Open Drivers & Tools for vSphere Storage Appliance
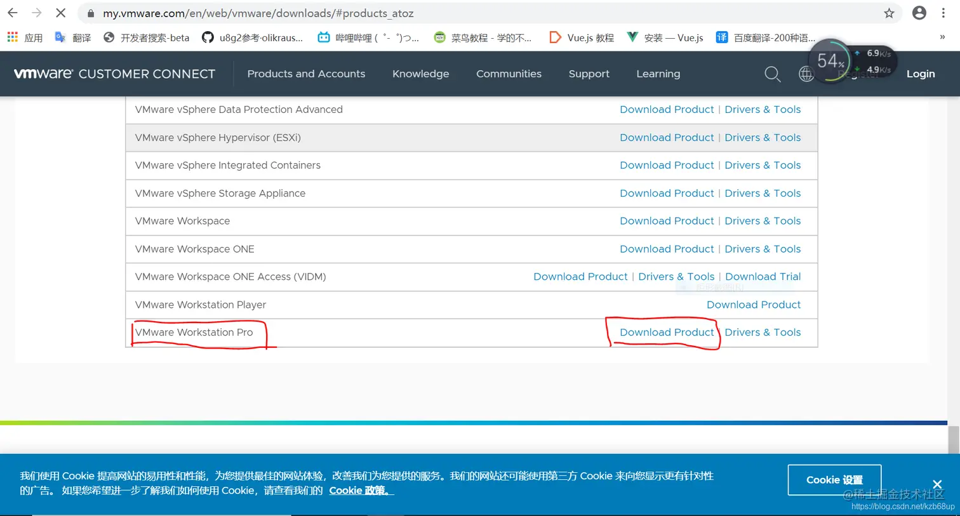 click(763, 193)
